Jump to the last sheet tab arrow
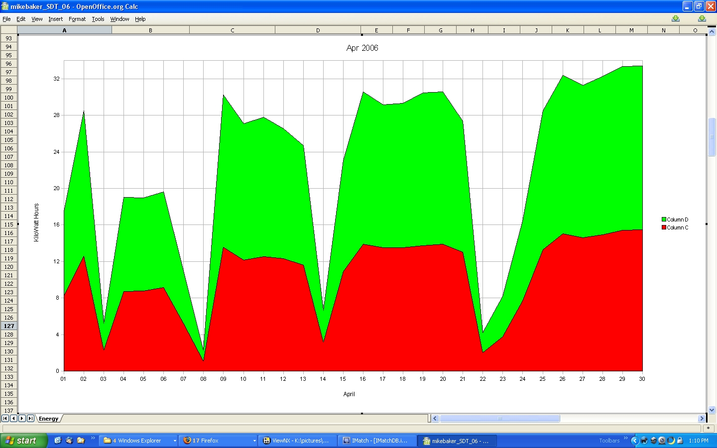717x448 pixels. [x=30, y=419]
